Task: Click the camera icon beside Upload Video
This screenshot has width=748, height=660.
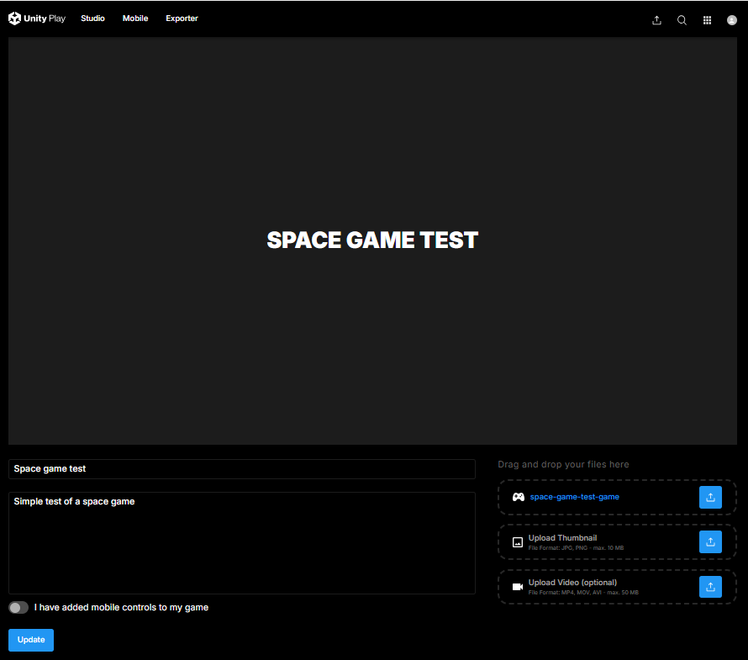Action: (x=518, y=587)
